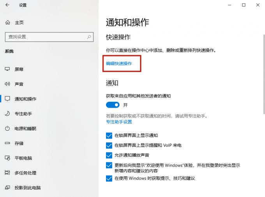265x197 pixels.
Task: Open the 专注助手设置 link
Action: tap(119, 122)
